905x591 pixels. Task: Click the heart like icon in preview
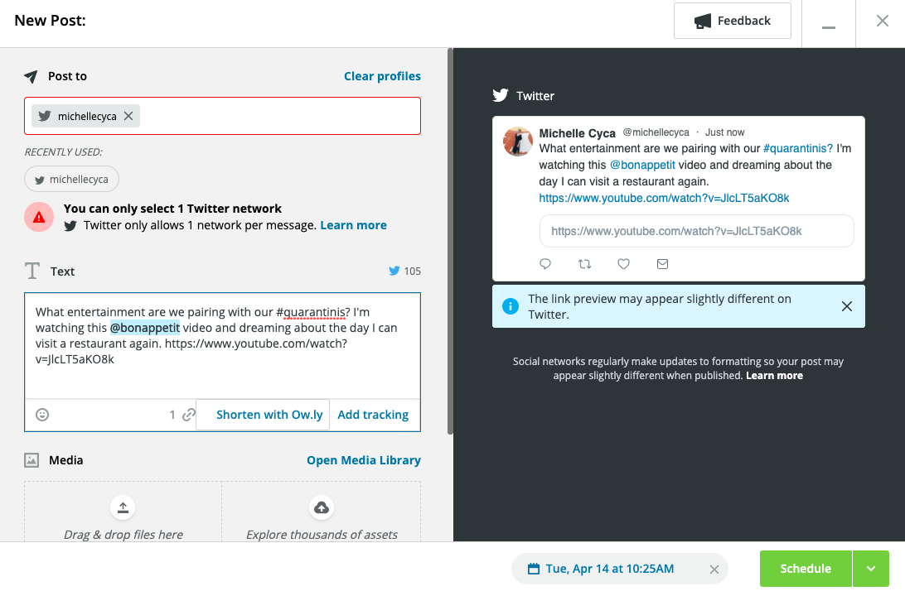(623, 264)
